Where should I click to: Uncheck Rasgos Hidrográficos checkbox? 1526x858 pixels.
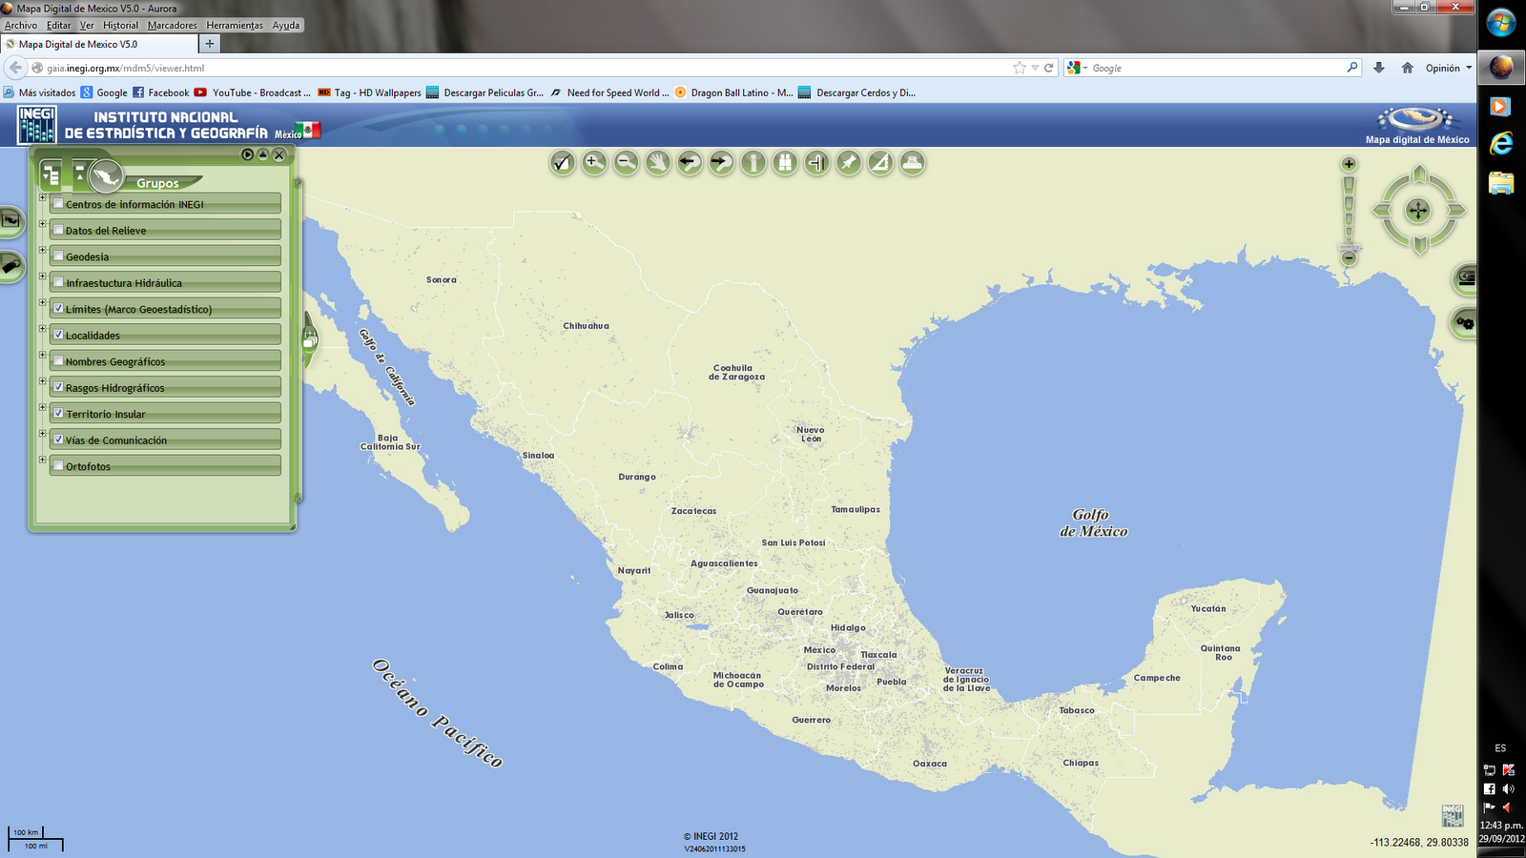(59, 387)
